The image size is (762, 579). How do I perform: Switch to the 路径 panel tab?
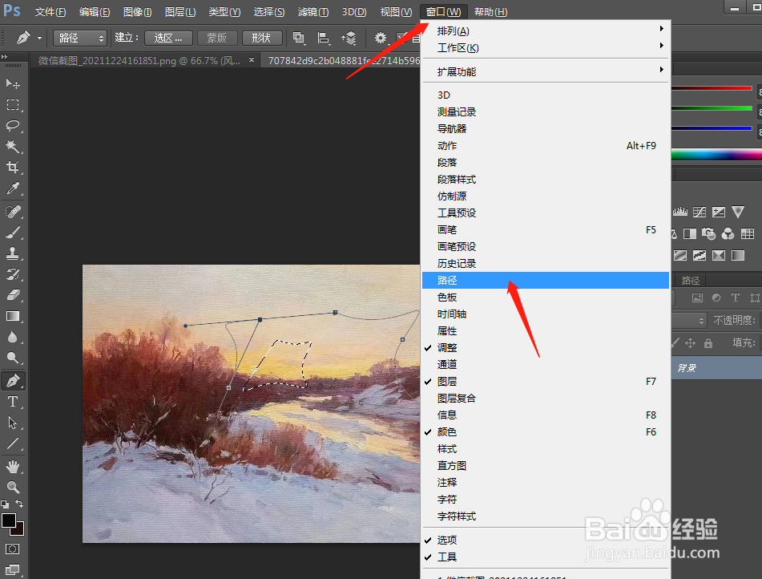pos(691,280)
